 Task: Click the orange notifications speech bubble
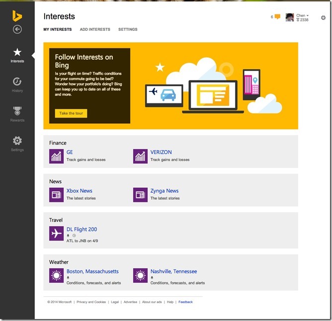point(277,17)
